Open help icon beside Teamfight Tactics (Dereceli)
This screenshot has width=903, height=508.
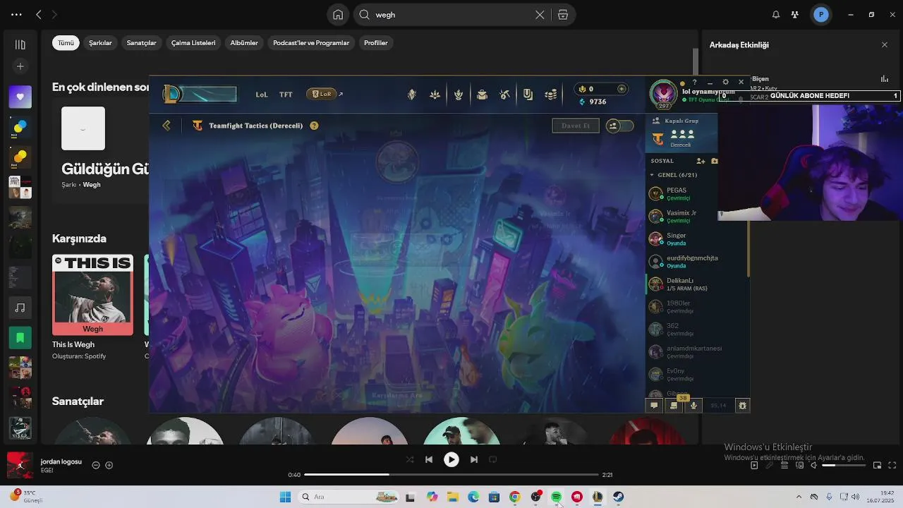[314, 126]
